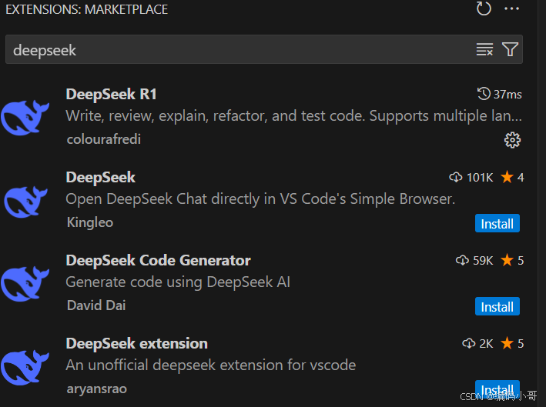Click the 2K download count icon

pyautogui.click(x=469, y=344)
